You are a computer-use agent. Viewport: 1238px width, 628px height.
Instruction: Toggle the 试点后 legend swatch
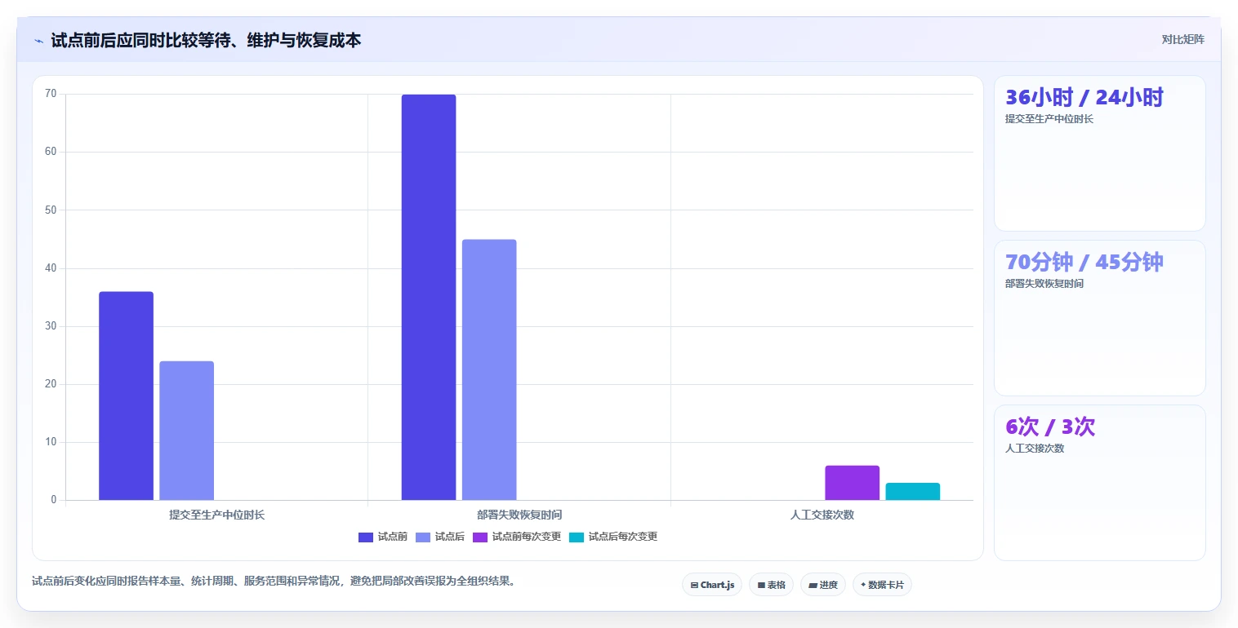(x=423, y=537)
